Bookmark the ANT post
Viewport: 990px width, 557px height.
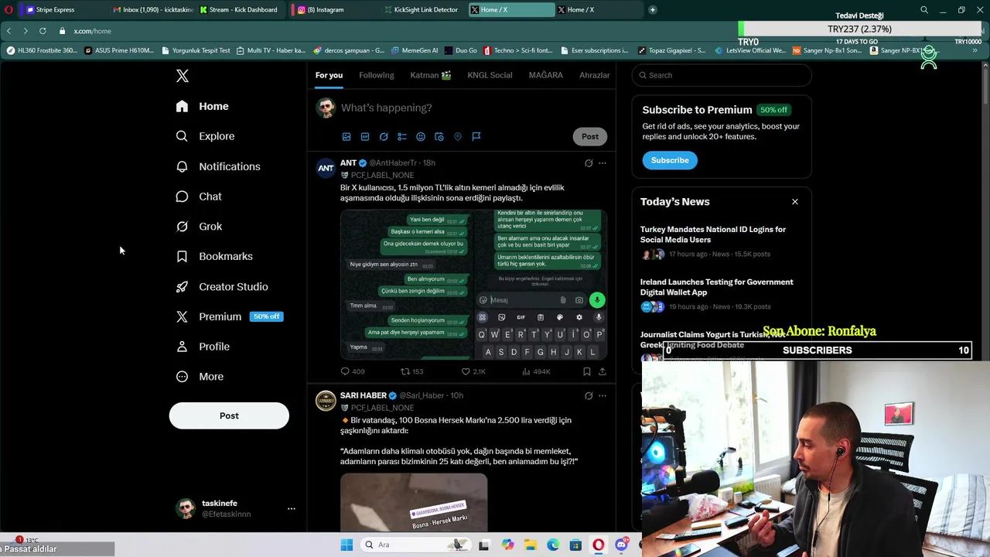587,371
